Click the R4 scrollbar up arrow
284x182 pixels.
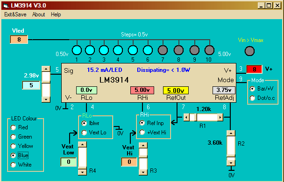pyautogui.click(x=82, y=144)
